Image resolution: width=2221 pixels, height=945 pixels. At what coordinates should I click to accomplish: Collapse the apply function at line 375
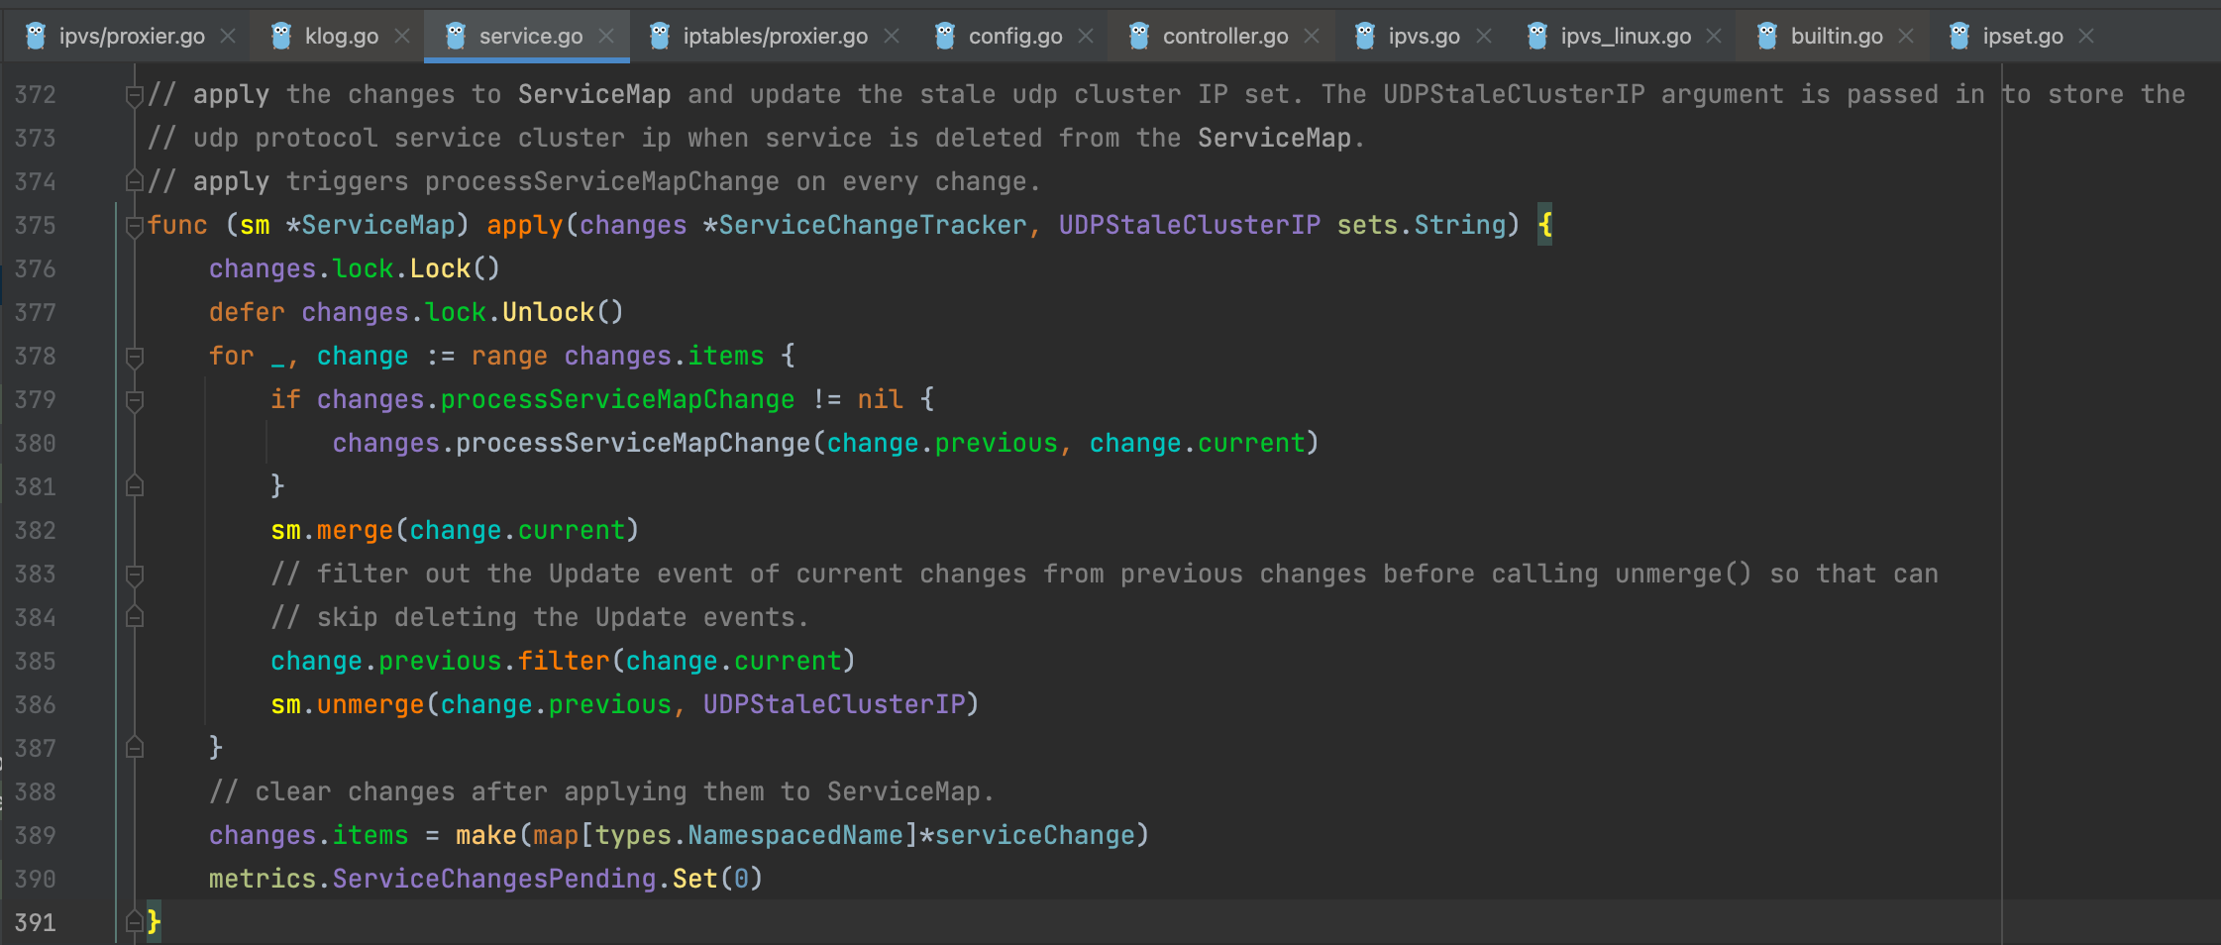(135, 226)
